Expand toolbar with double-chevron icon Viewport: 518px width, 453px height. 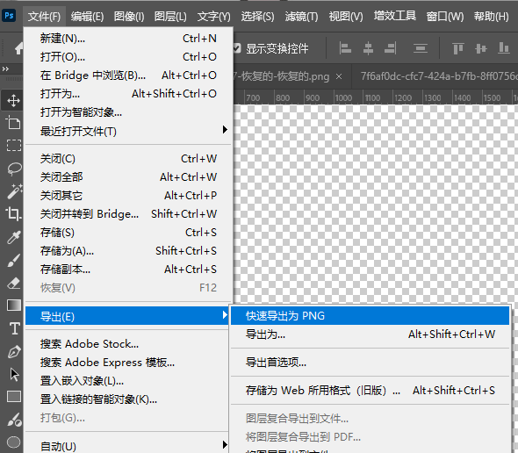pos(5,68)
